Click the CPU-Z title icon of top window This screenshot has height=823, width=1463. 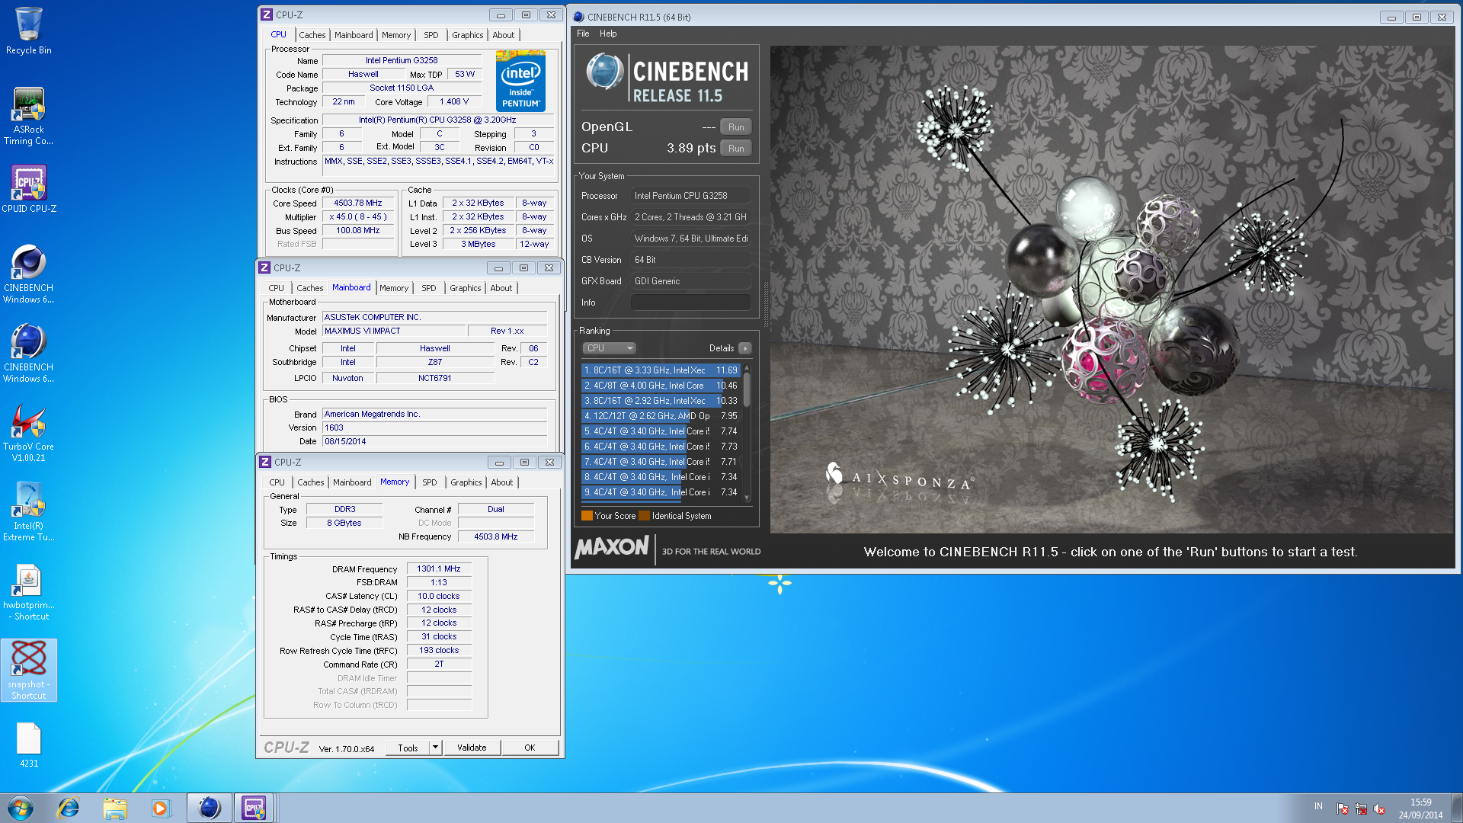click(x=267, y=14)
